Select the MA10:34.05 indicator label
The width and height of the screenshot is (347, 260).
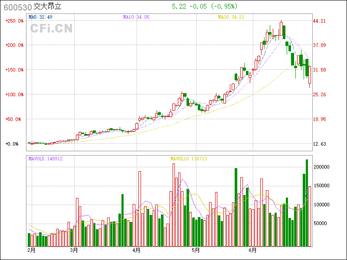tap(136, 17)
